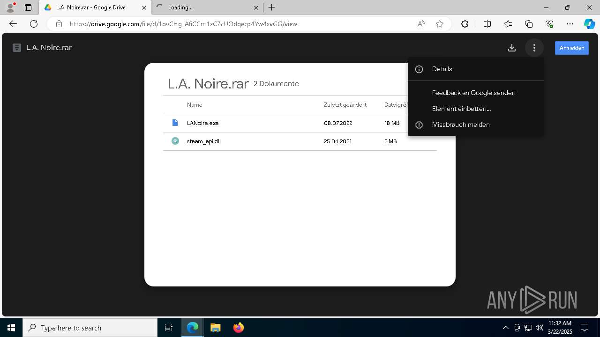Open Microsoft Edge from taskbar

[x=193, y=328]
